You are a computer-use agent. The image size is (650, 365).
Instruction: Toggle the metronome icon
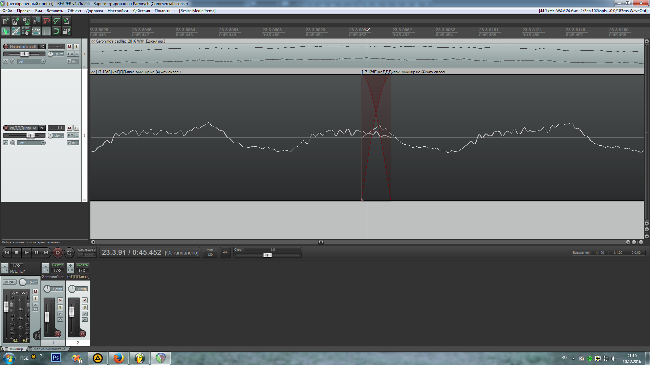tap(67, 21)
